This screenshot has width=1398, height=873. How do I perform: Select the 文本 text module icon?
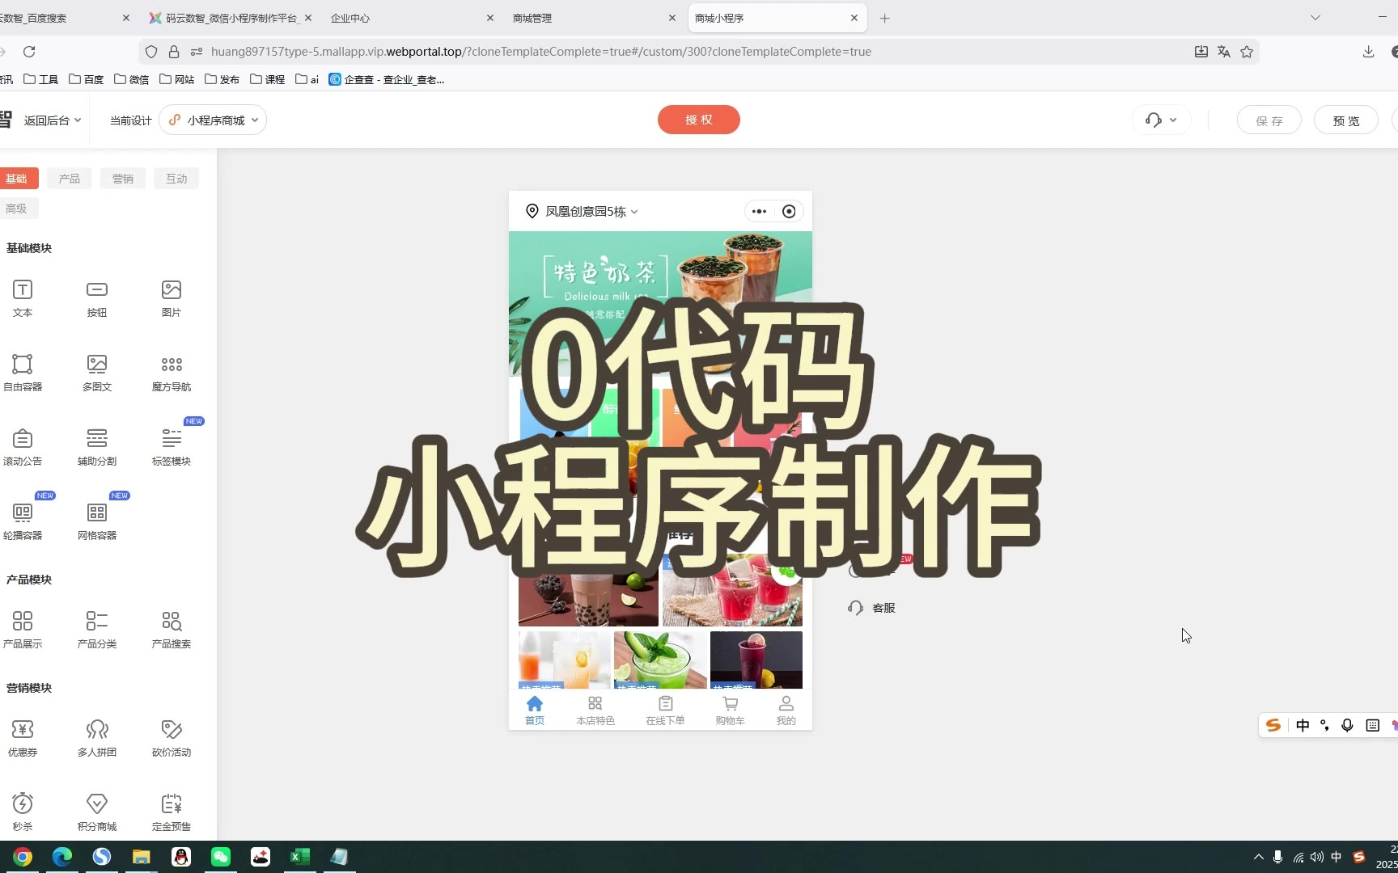23,297
